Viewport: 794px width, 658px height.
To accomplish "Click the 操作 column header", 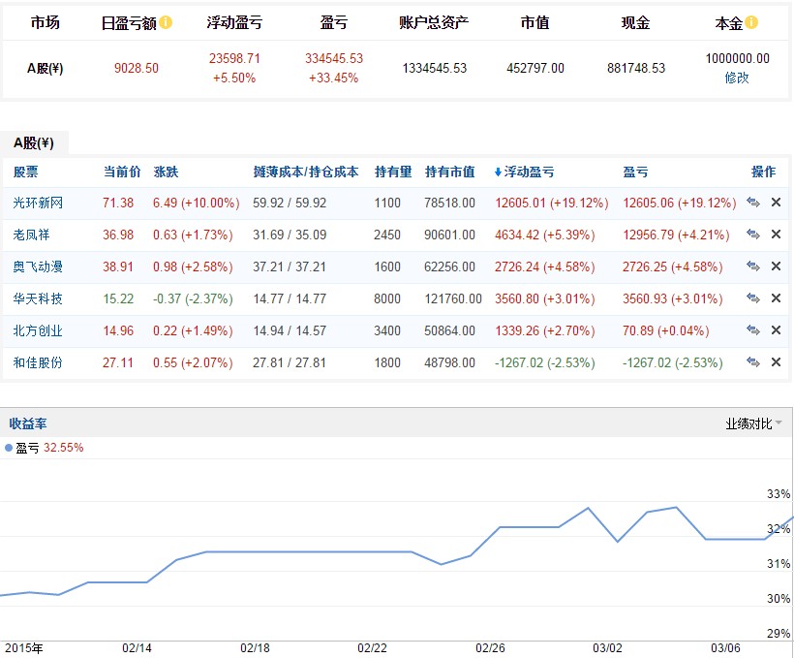I will click(764, 172).
